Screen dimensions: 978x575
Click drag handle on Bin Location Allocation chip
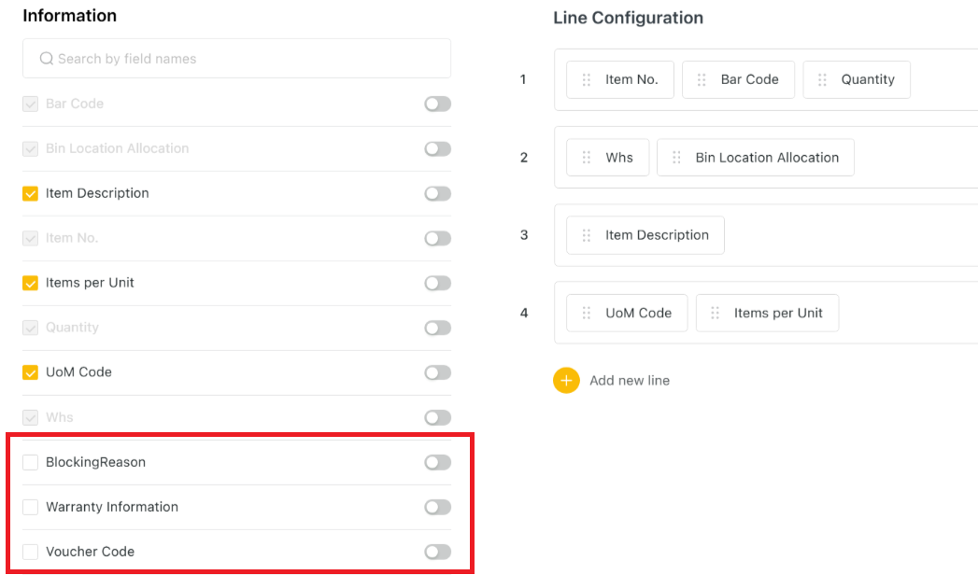coord(676,158)
